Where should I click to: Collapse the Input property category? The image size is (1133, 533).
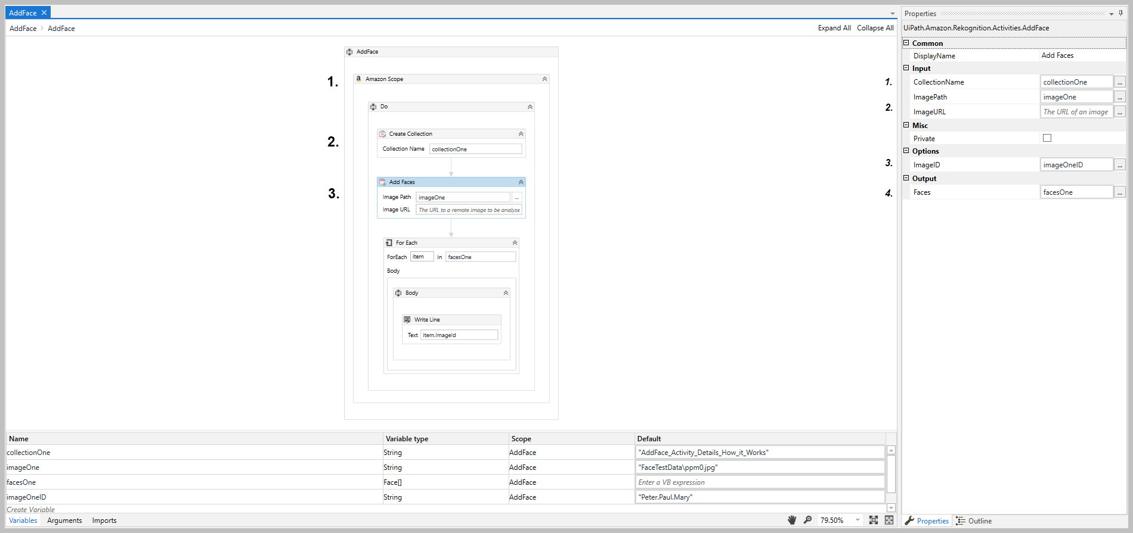point(906,68)
